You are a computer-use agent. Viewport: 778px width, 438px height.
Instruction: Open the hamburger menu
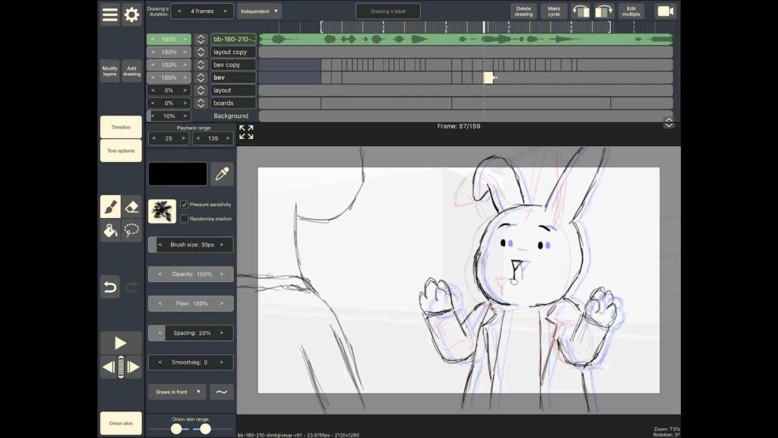pos(109,14)
